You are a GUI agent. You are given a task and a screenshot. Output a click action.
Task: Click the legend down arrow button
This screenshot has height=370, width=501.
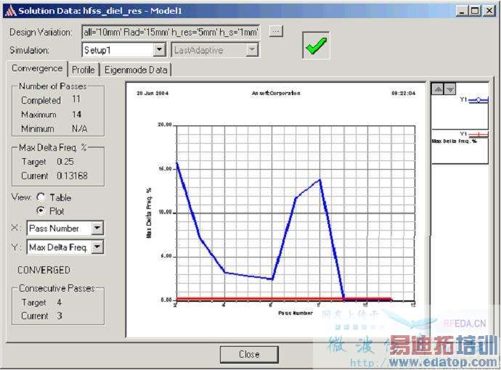pos(450,89)
